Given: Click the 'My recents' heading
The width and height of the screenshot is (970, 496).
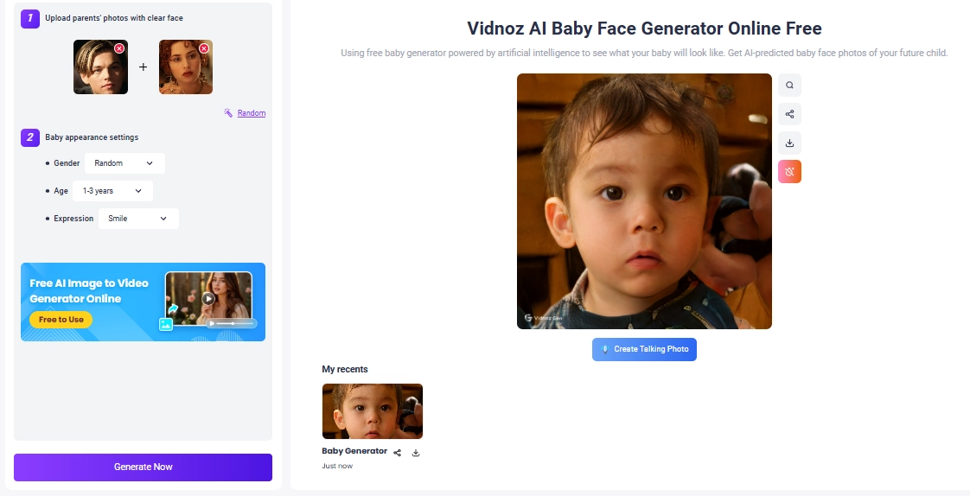Looking at the screenshot, I should [x=345, y=369].
